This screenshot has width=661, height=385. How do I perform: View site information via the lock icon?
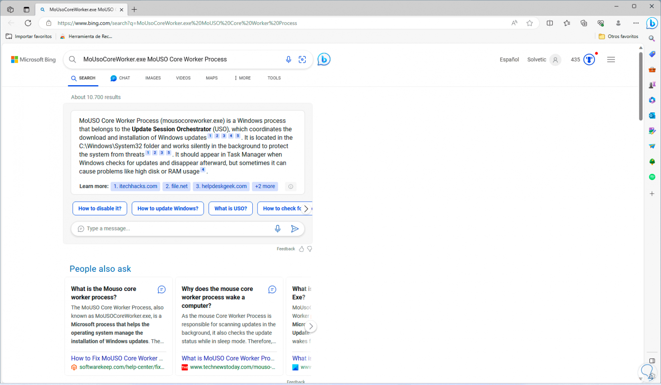pyautogui.click(x=48, y=23)
